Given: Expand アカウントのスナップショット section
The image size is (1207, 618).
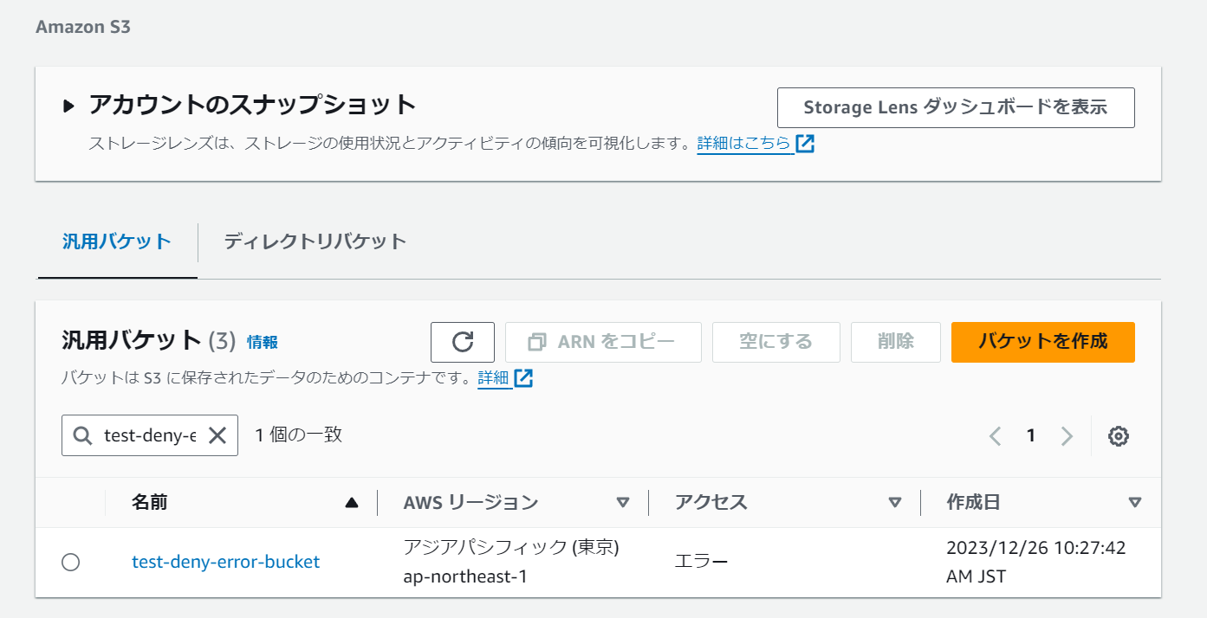Looking at the screenshot, I should (x=69, y=106).
